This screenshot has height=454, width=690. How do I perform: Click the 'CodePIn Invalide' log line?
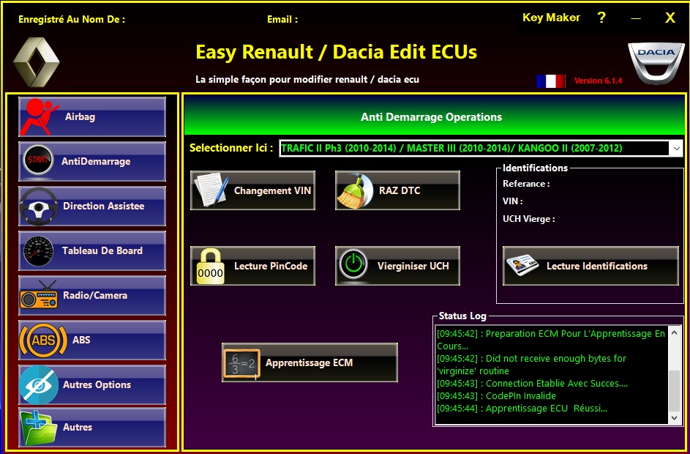(496, 396)
